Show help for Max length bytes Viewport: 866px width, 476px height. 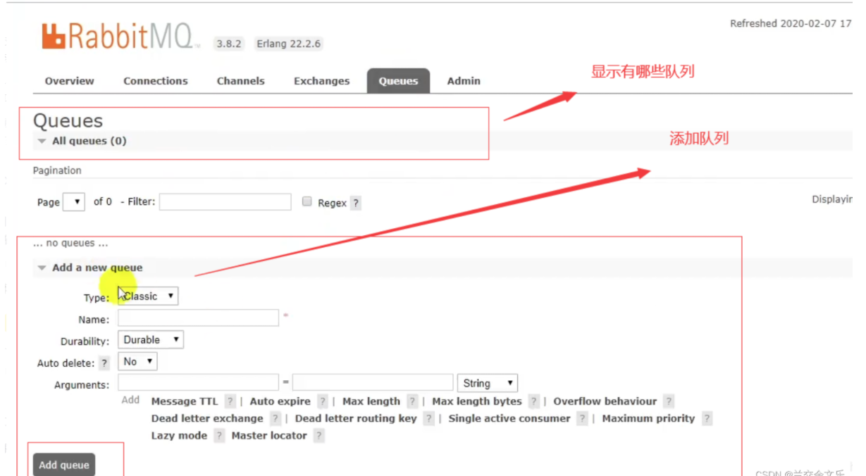point(533,401)
